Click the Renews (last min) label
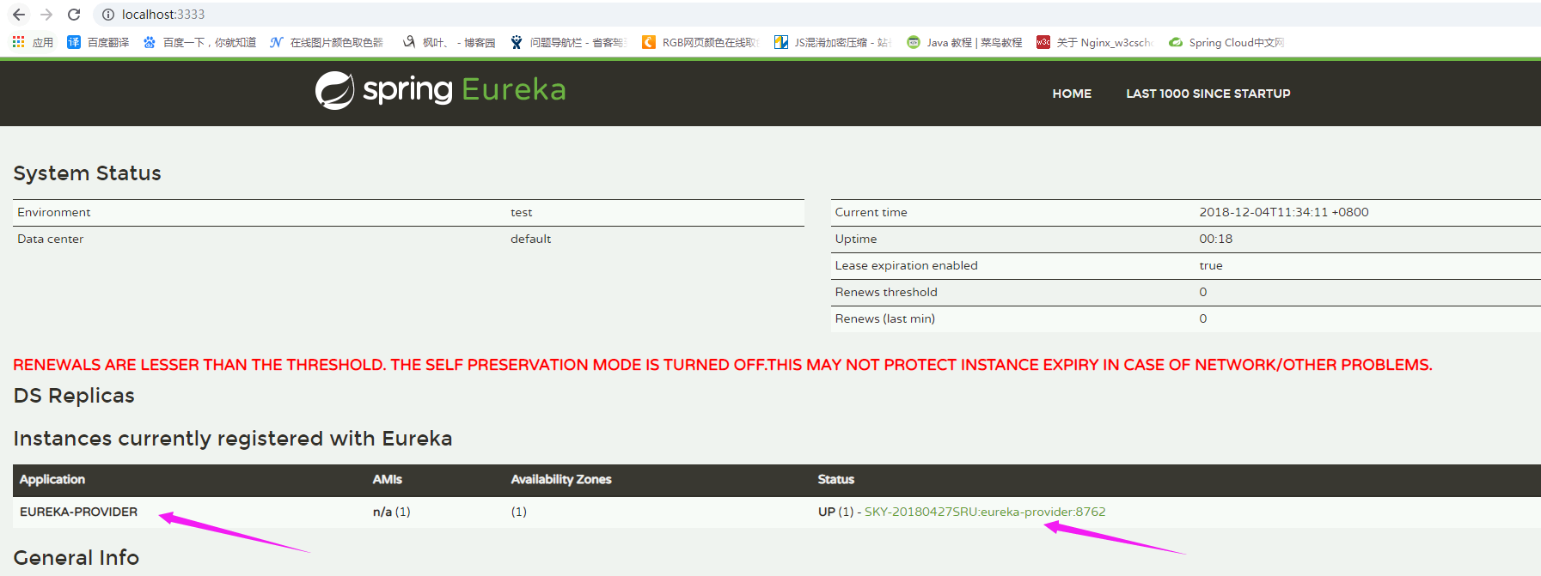Viewport: 1541px width, 576px height. [x=884, y=318]
